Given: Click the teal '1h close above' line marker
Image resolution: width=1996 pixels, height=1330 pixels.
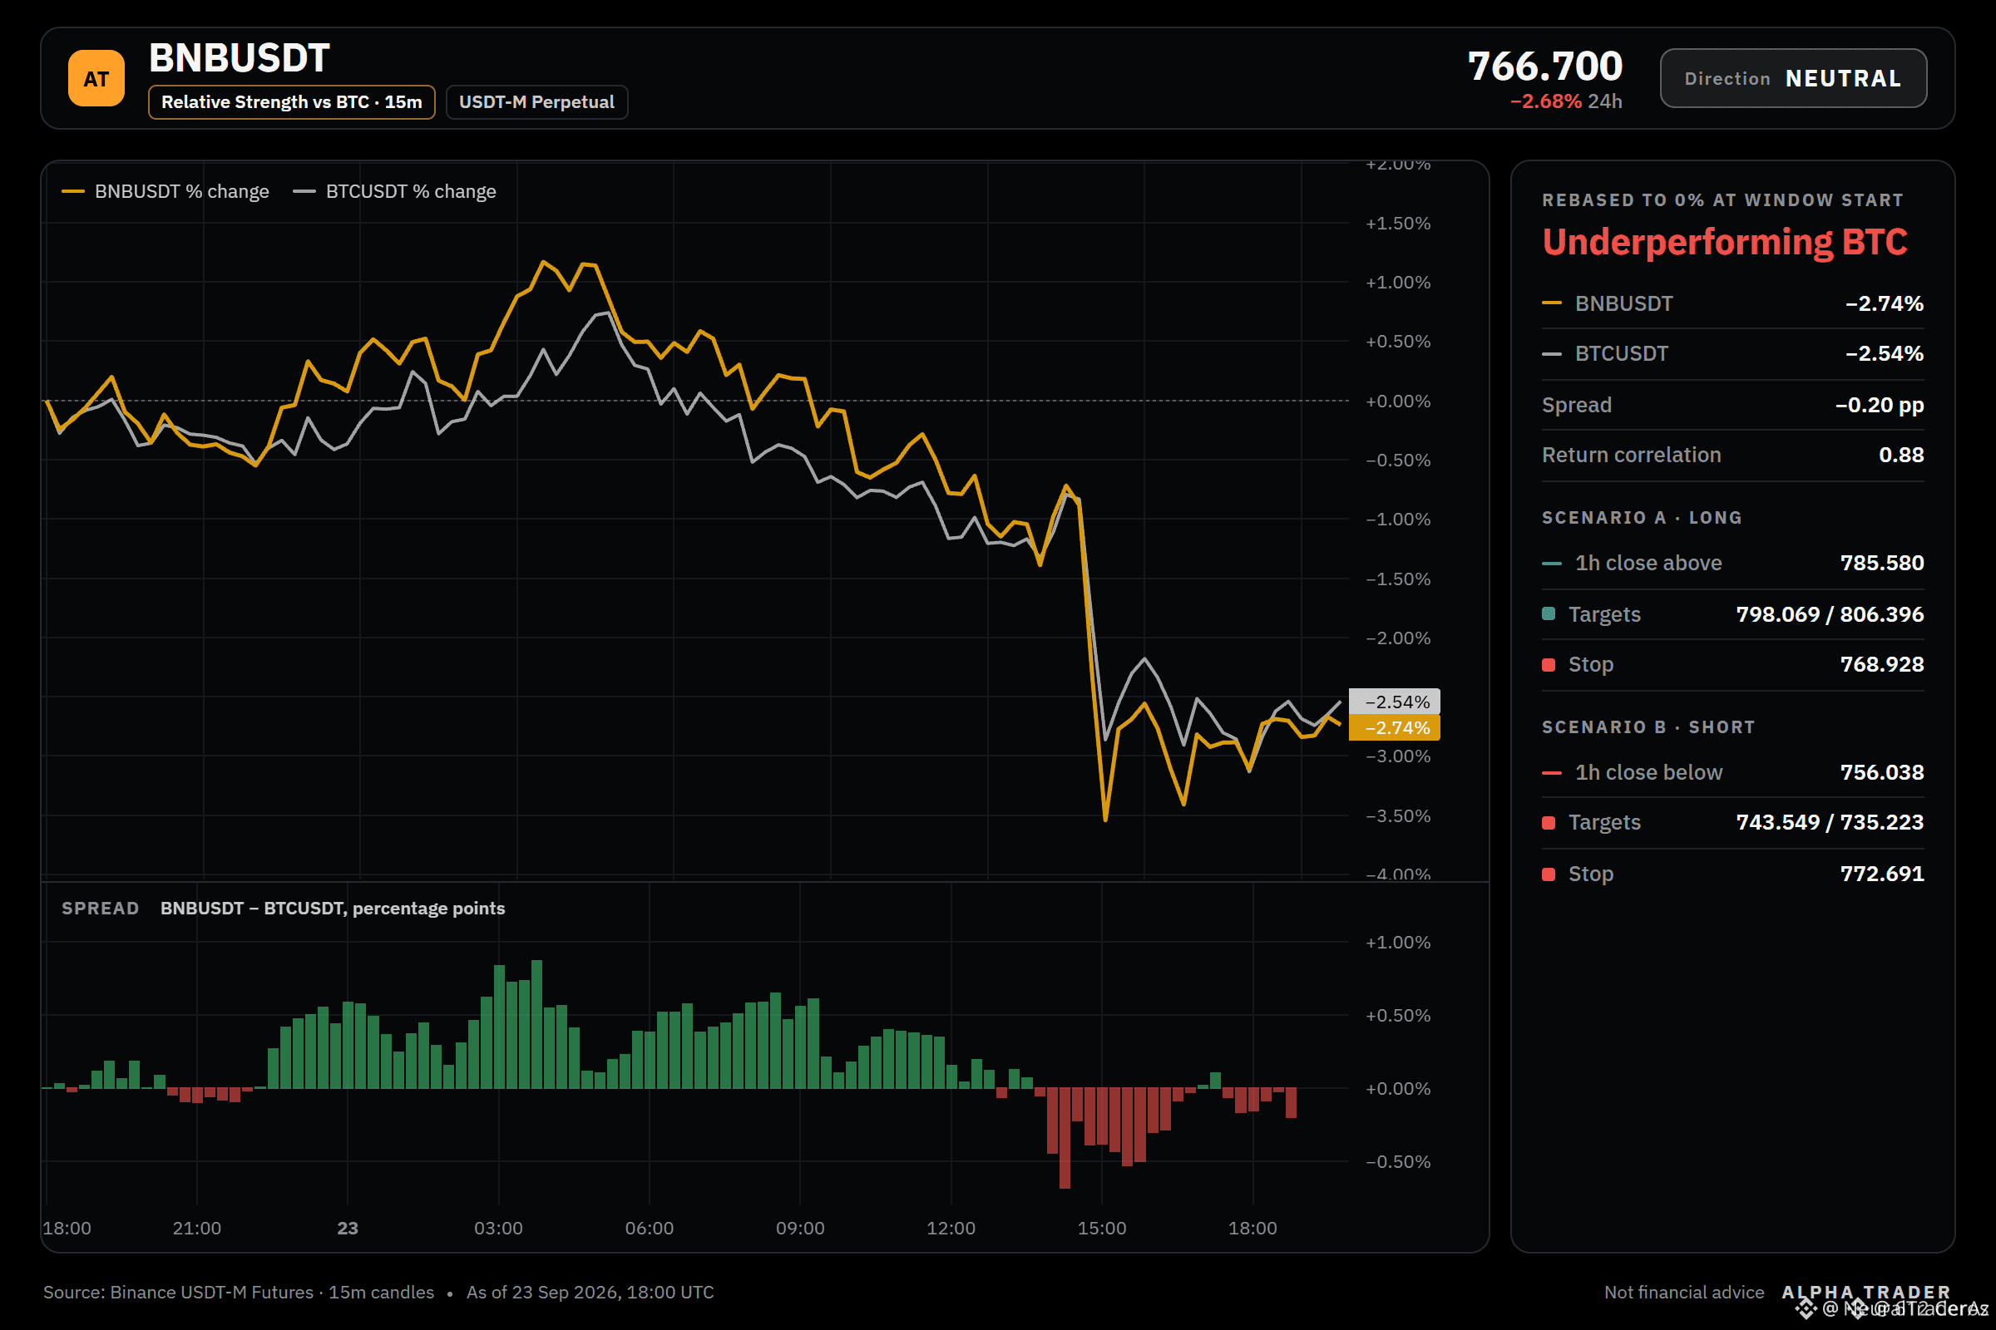Looking at the screenshot, I should (1550, 564).
